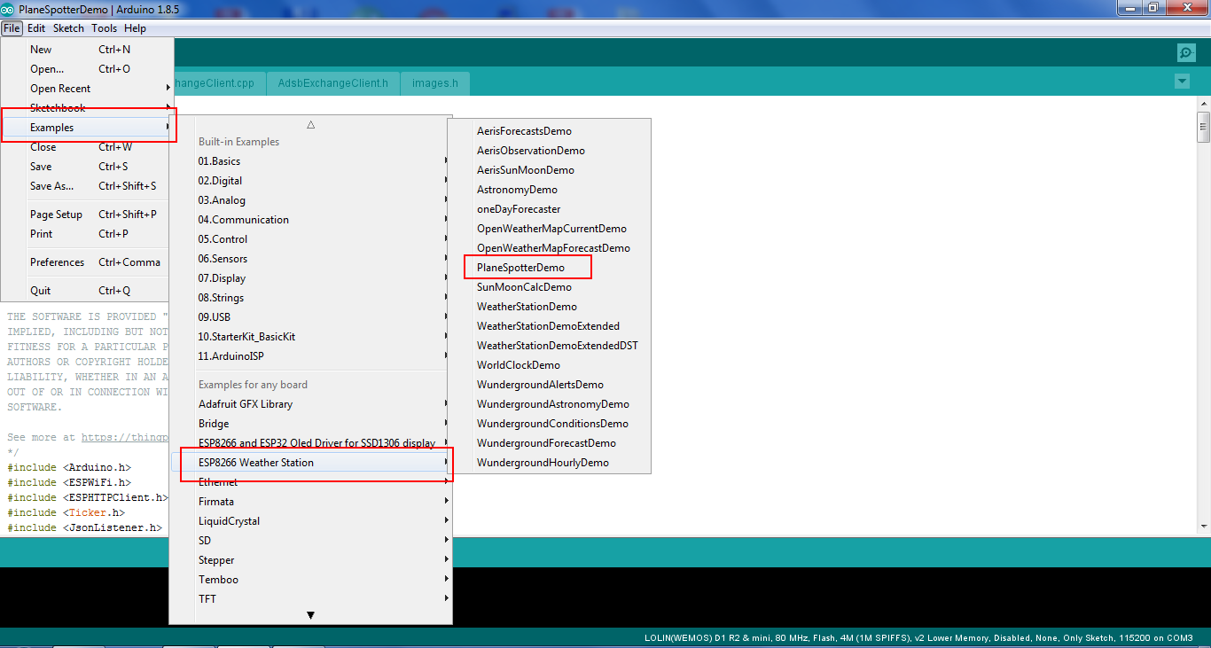Viewport: 1211px width, 648px height.
Task: Open the Help menu
Action: tap(135, 28)
